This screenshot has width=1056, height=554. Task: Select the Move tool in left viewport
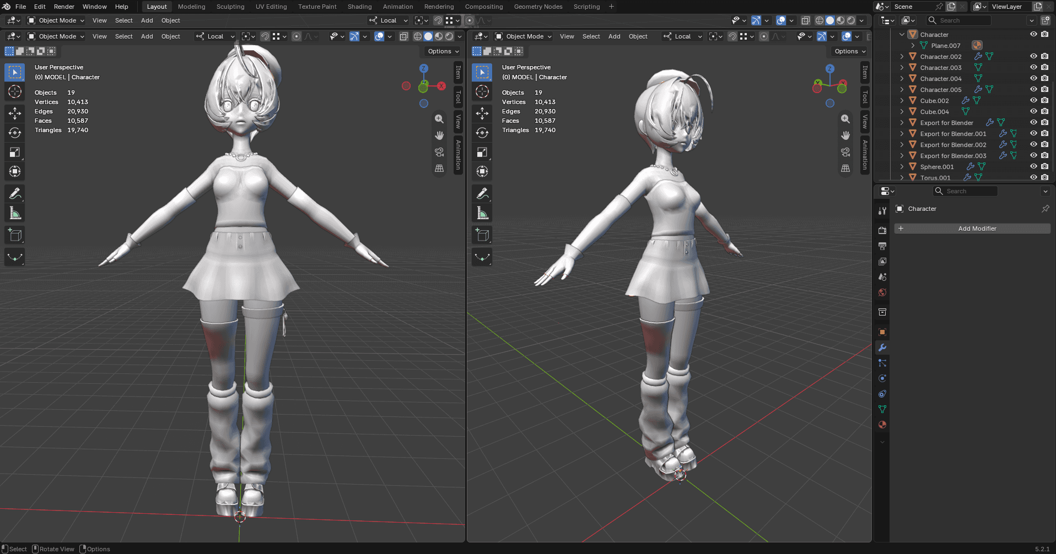(15, 113)
